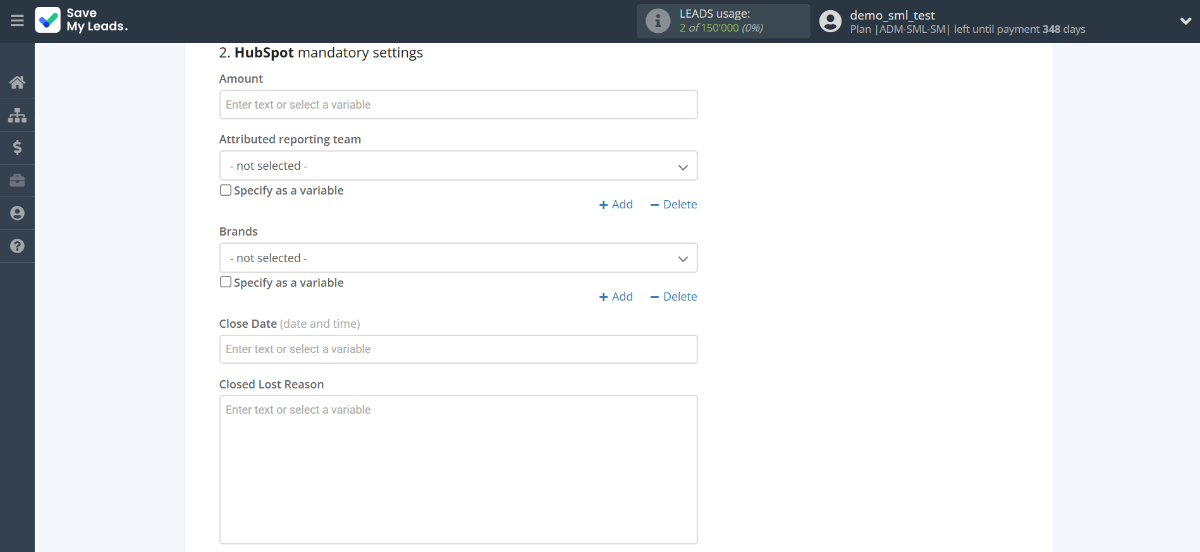
Task: Click Delete under Attributed reporting team
Action: coord(673,205)
